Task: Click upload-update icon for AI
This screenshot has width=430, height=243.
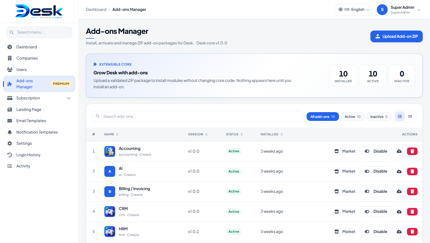Action: click(x=399, y=171)
